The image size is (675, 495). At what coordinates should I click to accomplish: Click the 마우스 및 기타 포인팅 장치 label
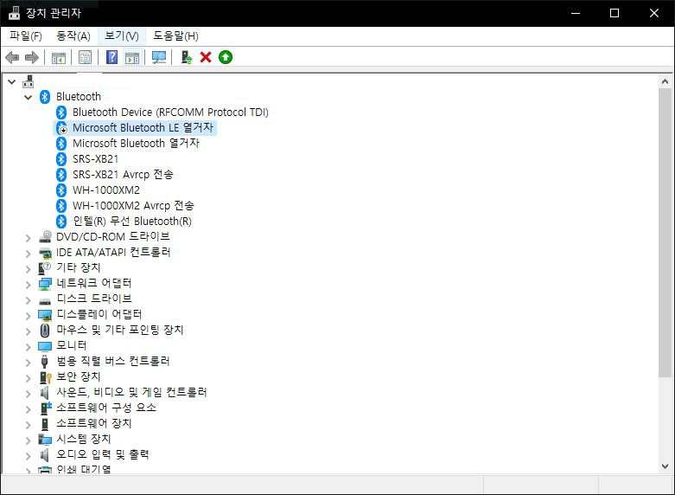point(120,331)
